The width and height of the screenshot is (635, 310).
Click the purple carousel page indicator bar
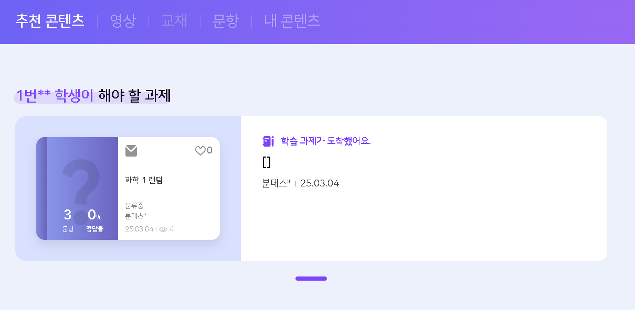(311, 279)
